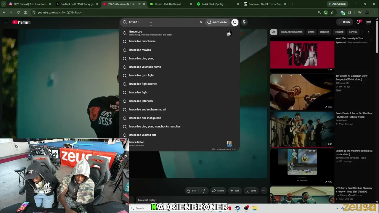
Task: Choose suggestion 'bruce lee interview'
Action: (x=179, y=101)
